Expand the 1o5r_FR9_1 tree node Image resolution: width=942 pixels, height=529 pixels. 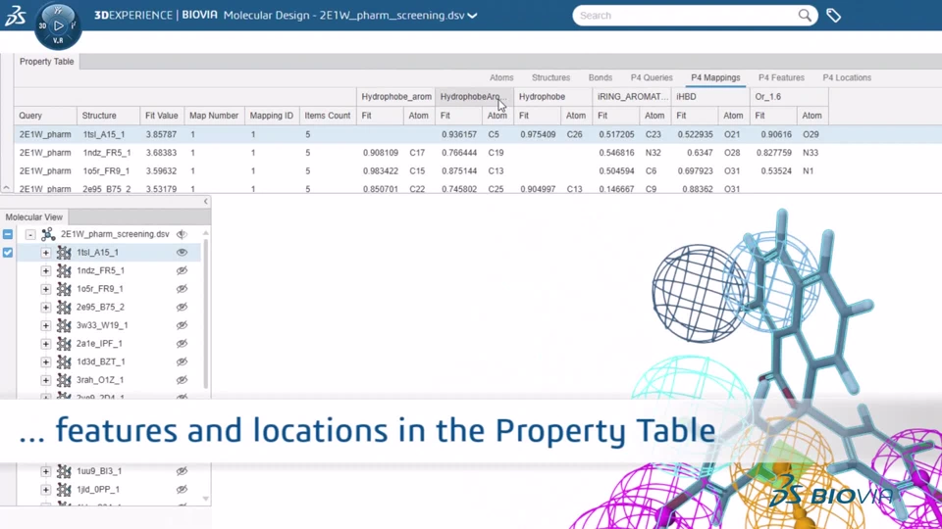tap(46, 289)
